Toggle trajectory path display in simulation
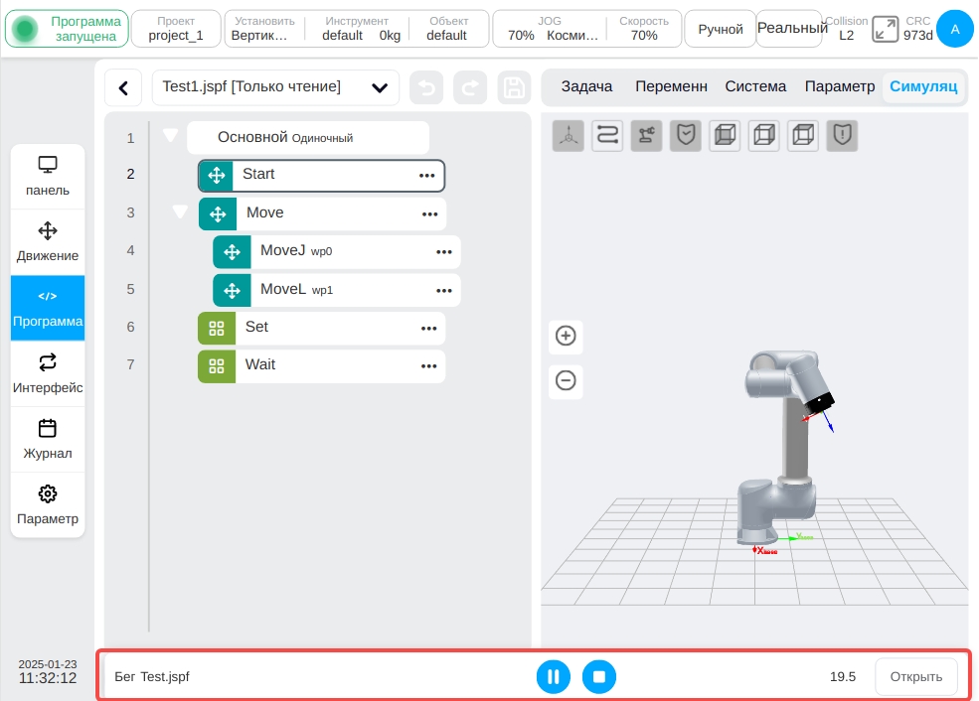979x701 pixels. point(607,135)
